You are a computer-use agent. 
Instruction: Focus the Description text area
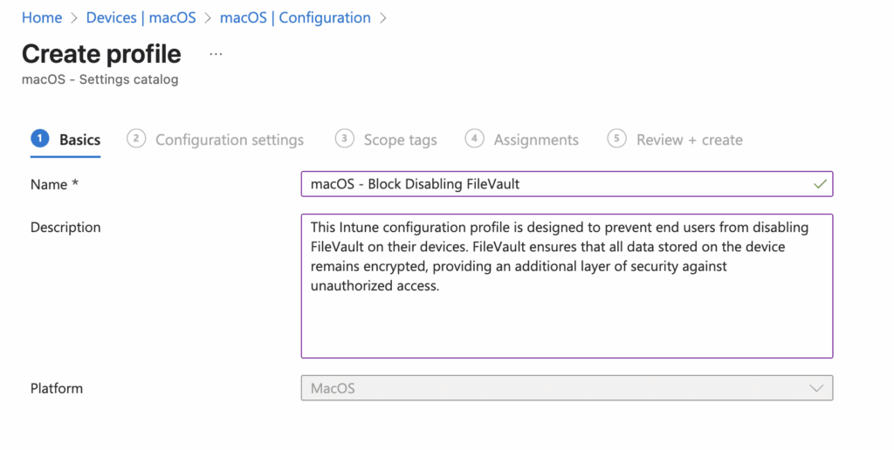click(x=567, y=285)
